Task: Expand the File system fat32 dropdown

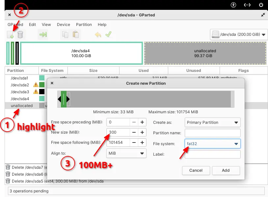Action: pyautogui.click(x=212, y=144)
